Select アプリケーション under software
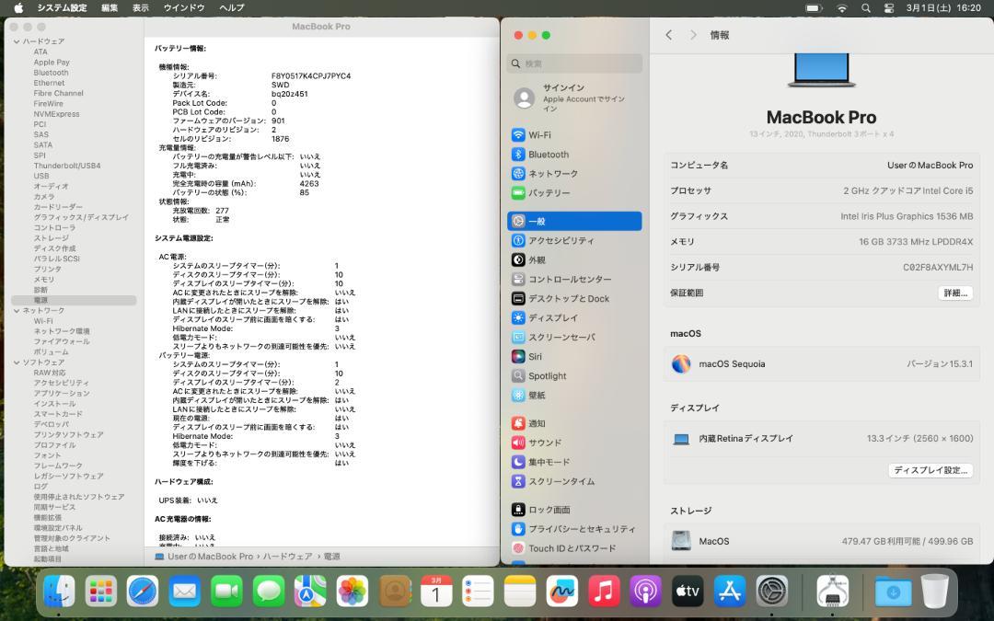The width and height of the screenshot is (994, 621). point(62,394)
